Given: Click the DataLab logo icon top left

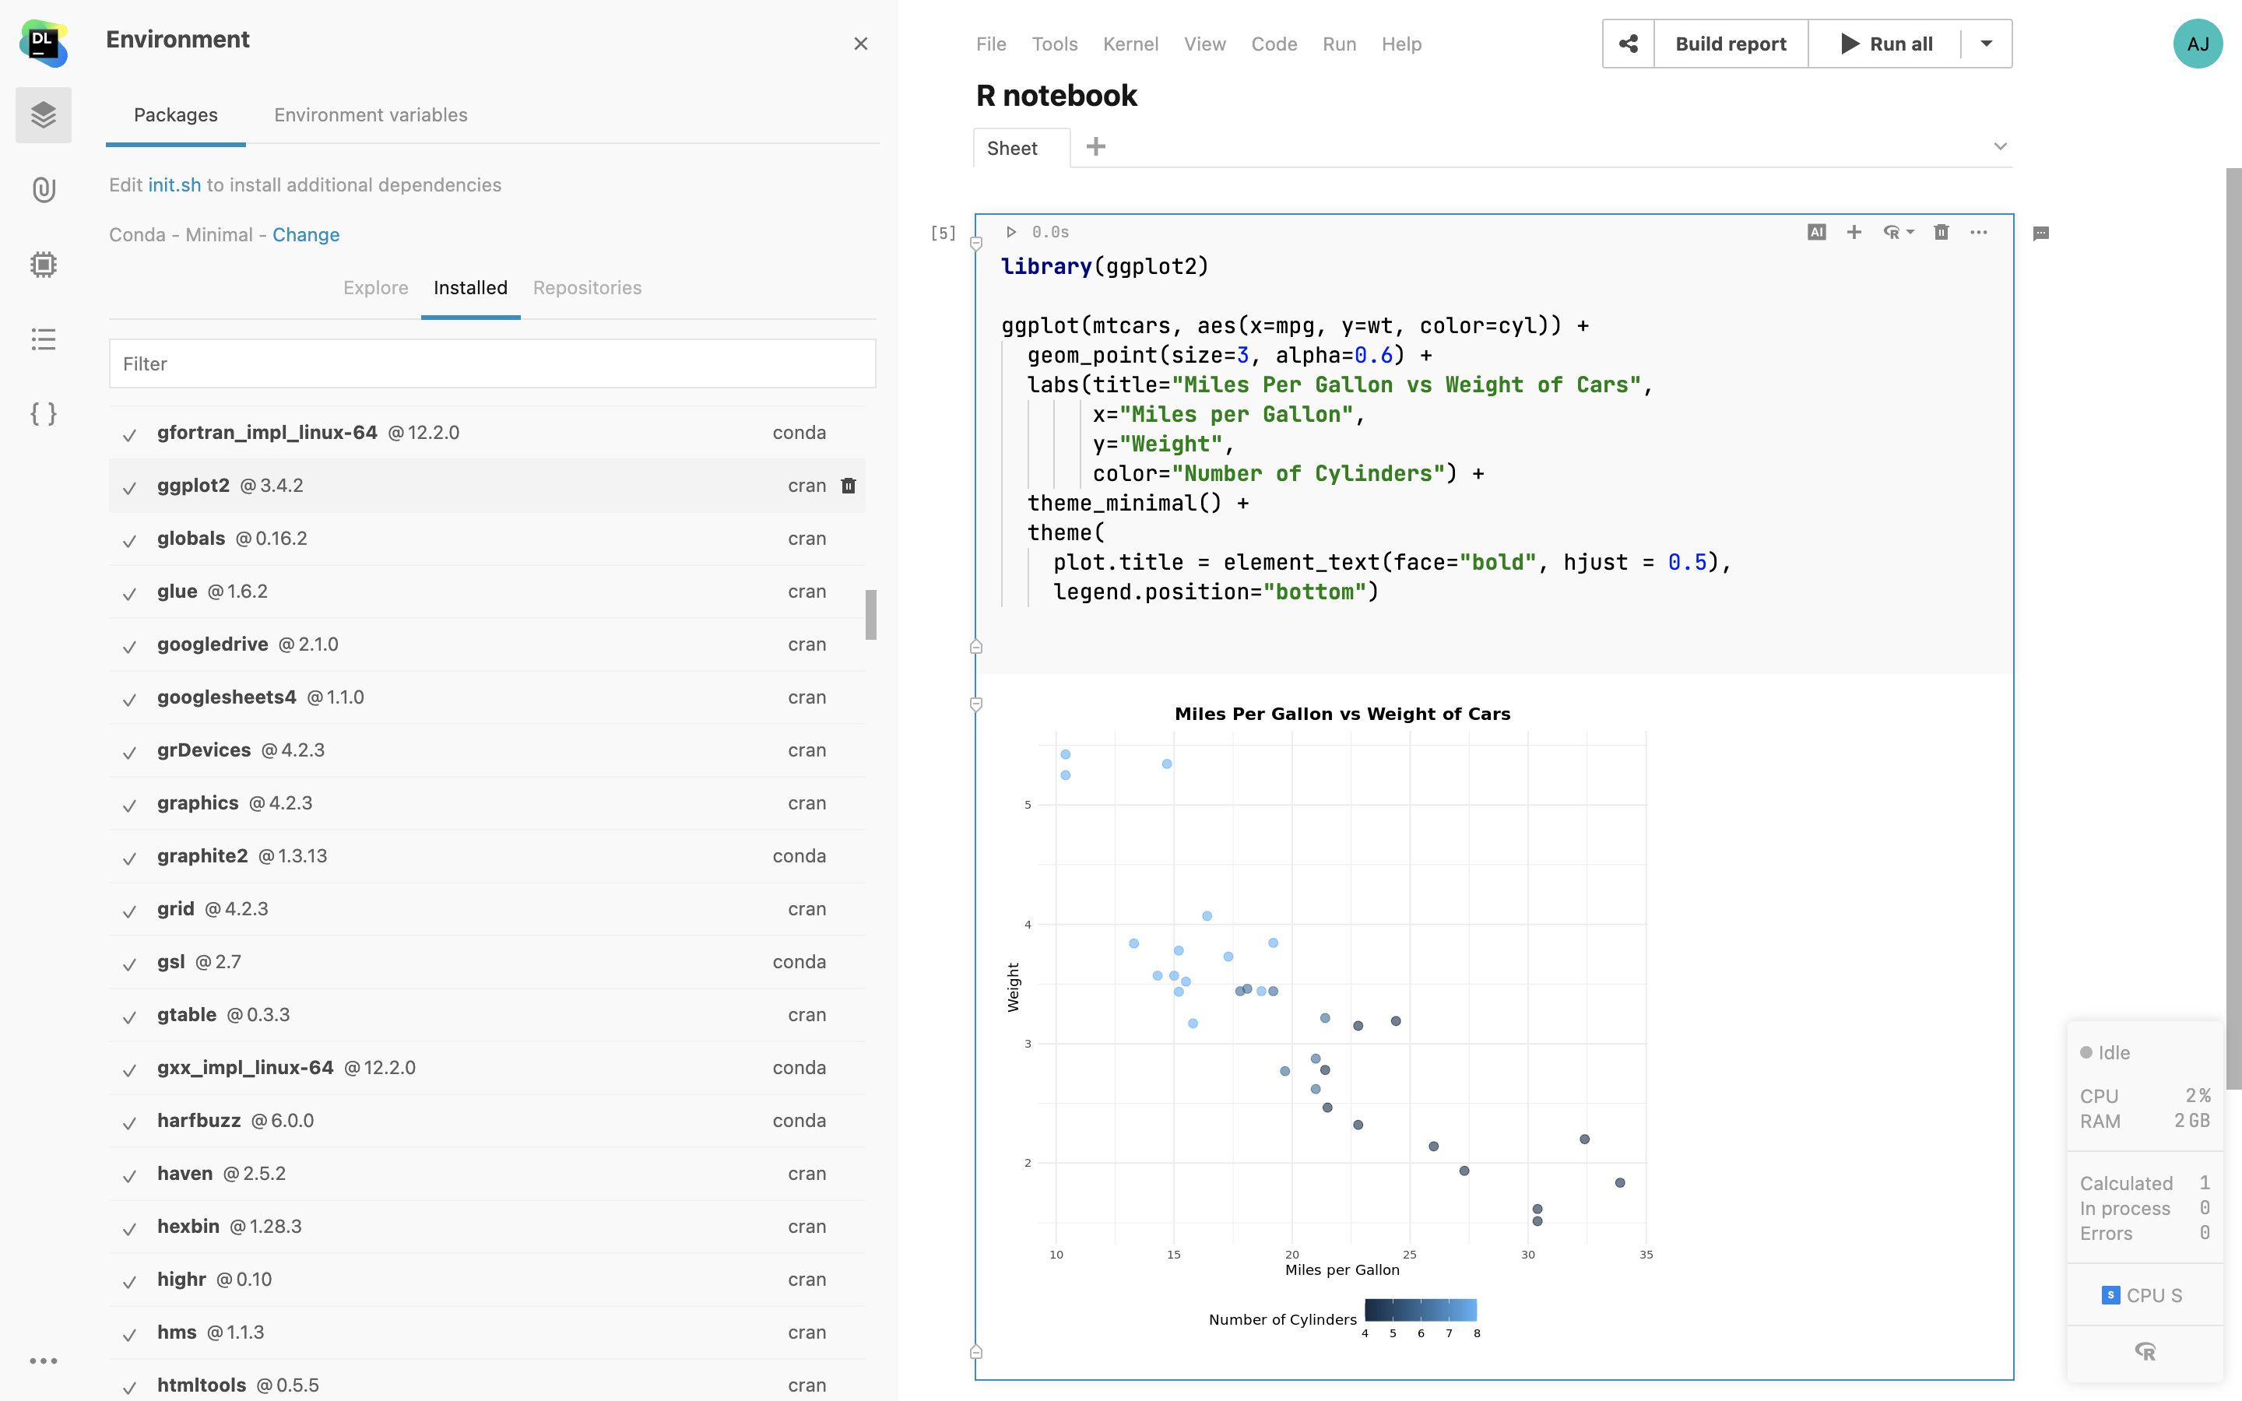Looking at the screenshot, I should point(44,42).
